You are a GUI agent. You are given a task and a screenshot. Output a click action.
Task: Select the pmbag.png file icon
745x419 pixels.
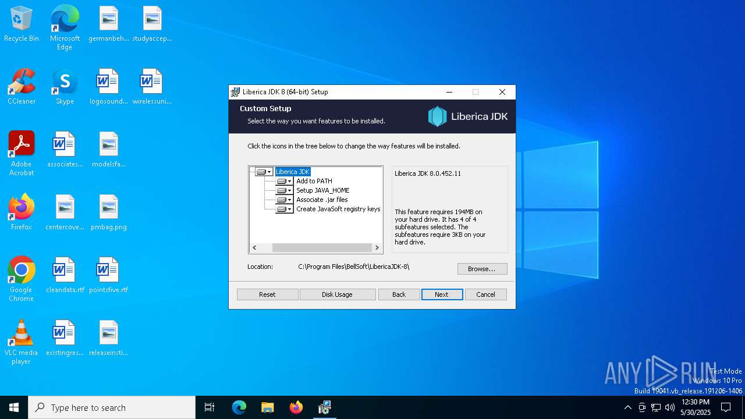(109, 213)
